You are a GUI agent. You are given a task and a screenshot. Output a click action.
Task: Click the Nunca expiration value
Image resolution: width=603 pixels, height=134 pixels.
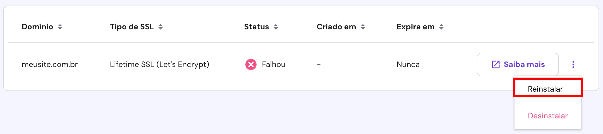pos(408,64)
